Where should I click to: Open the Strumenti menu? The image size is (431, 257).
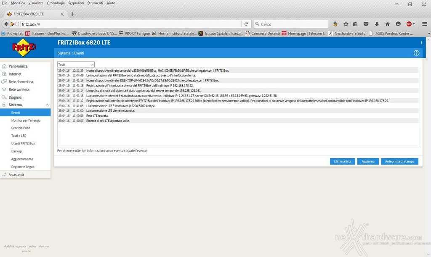pyautogui.click(x=95, y=3)
